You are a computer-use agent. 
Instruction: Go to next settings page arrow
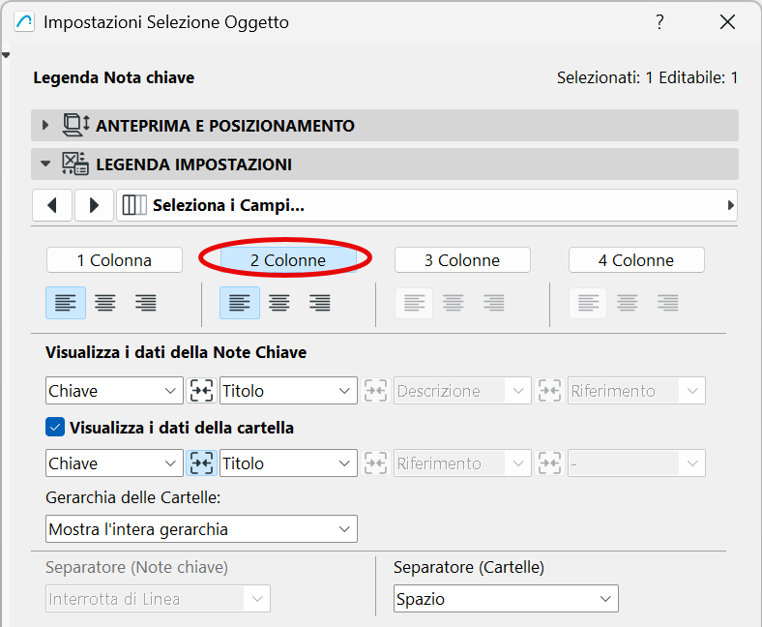[94, 205]
